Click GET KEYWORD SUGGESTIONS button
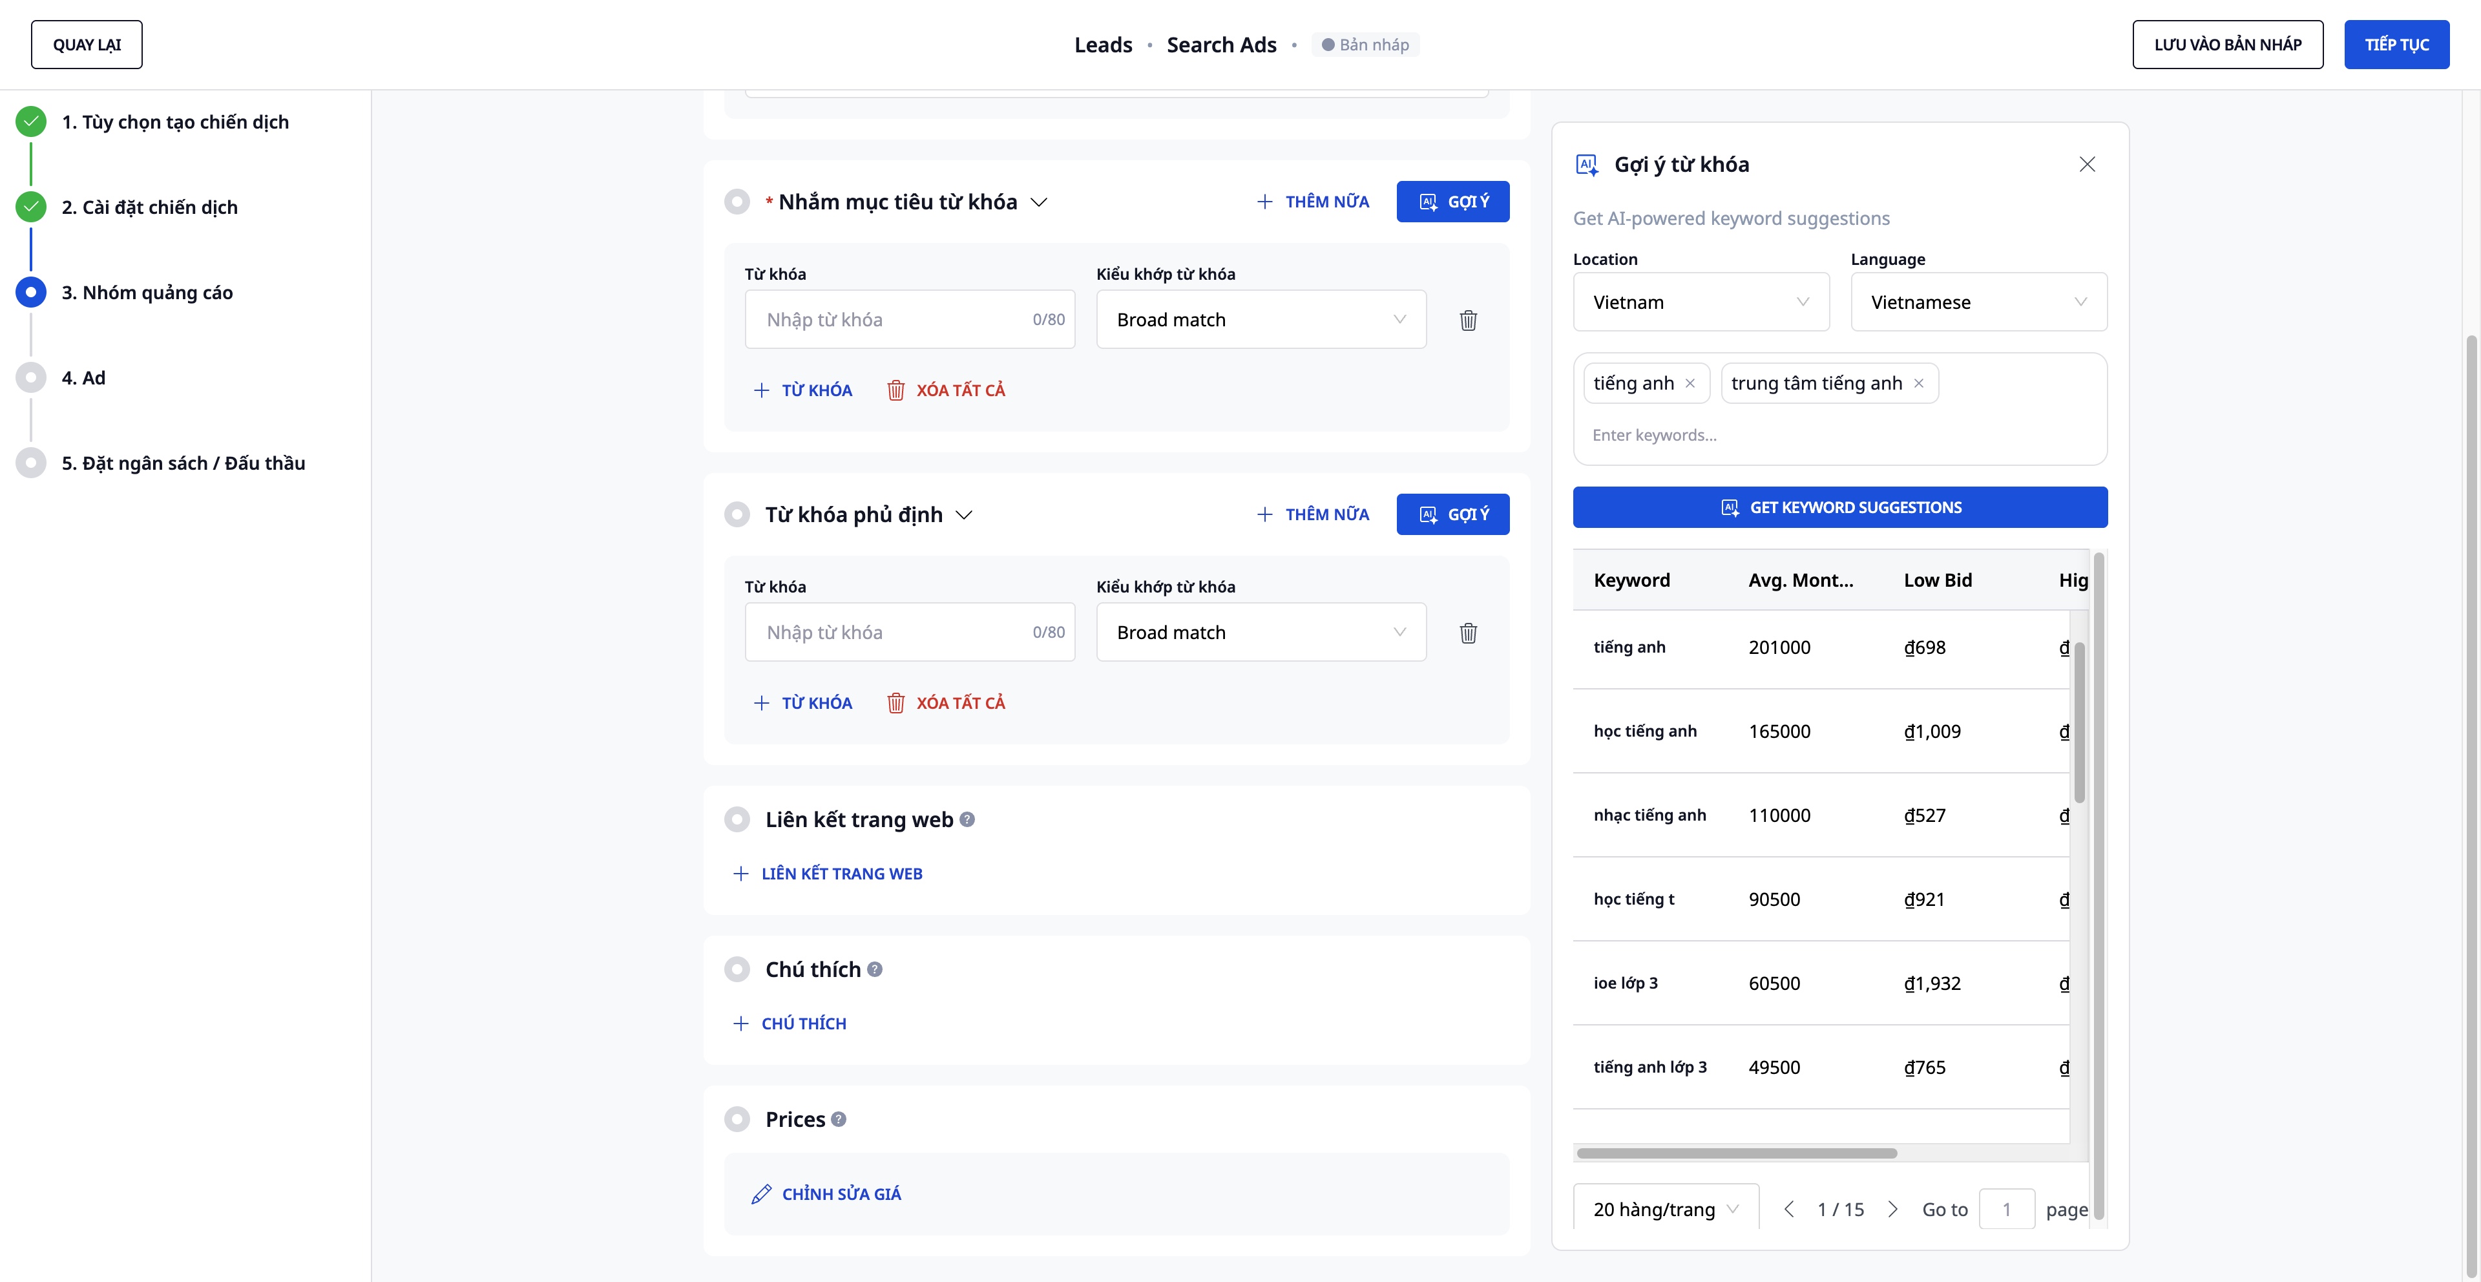 (1839, 508)
